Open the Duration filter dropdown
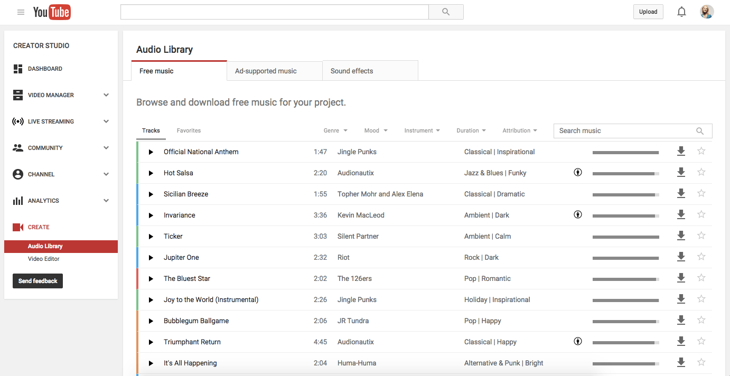Screen dimensions: 730x376 tap(471, 130)
